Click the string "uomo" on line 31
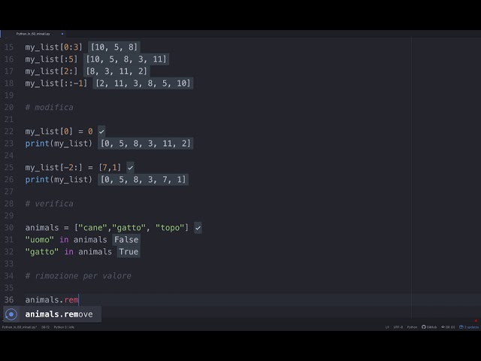The image size is (481, 361). [40, 240]
